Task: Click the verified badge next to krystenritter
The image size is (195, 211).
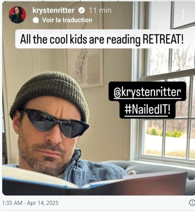Action: click(82, 10)
